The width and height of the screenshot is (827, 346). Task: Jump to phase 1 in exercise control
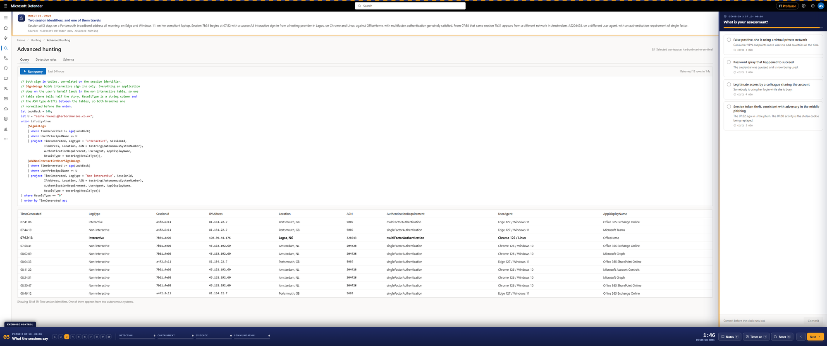click(55, 337)
